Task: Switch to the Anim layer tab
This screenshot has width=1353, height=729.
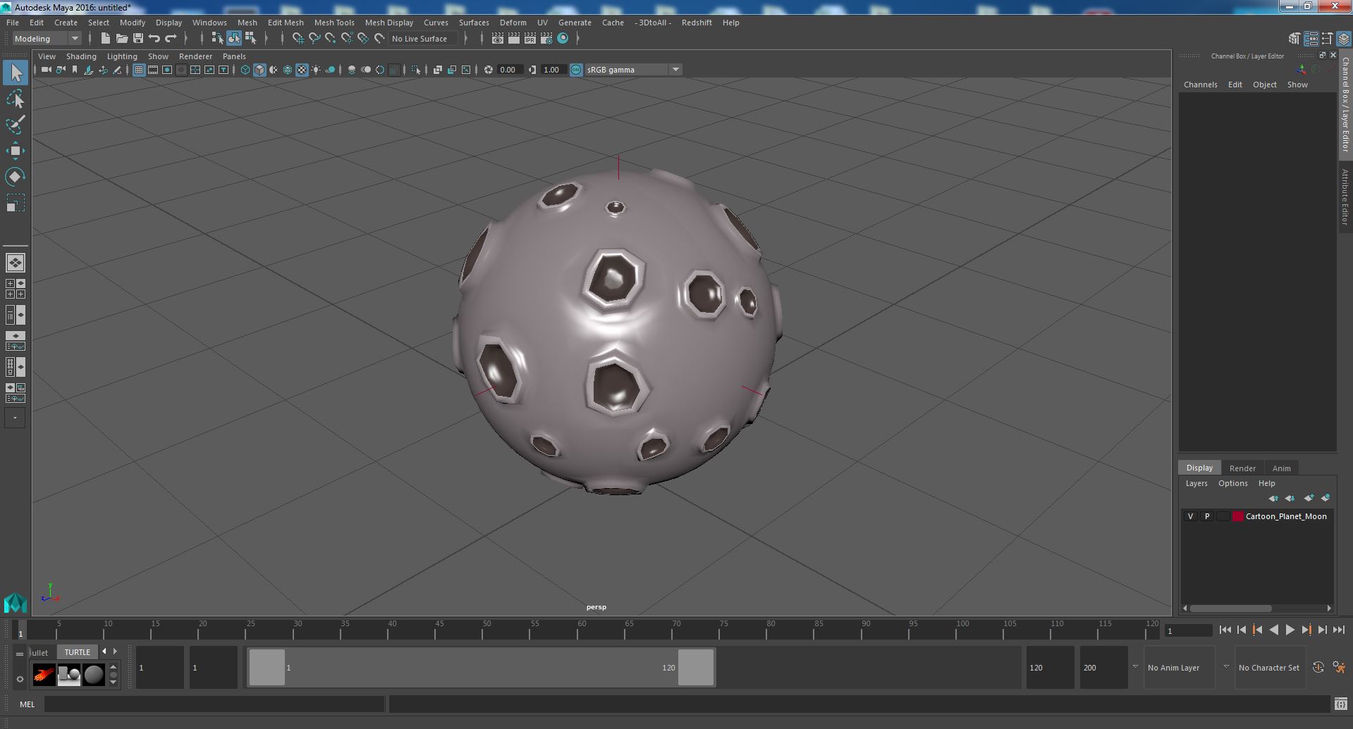Action: 1281,468
